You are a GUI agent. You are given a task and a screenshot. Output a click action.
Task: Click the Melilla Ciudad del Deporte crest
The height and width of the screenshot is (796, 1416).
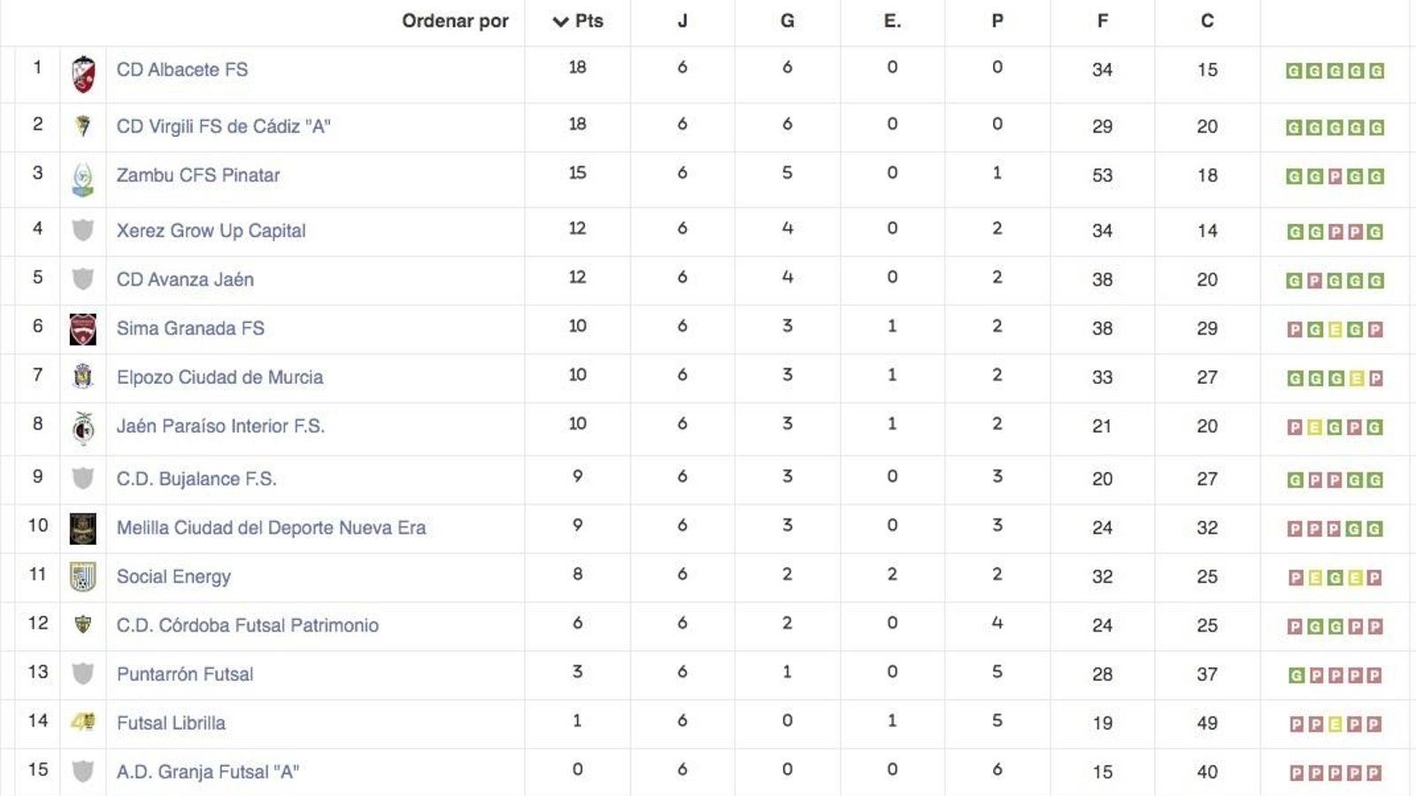tap(82, 527)
